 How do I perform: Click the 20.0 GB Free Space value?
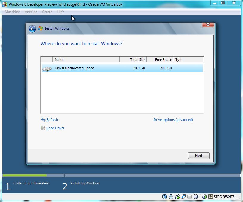click(166, 68)
